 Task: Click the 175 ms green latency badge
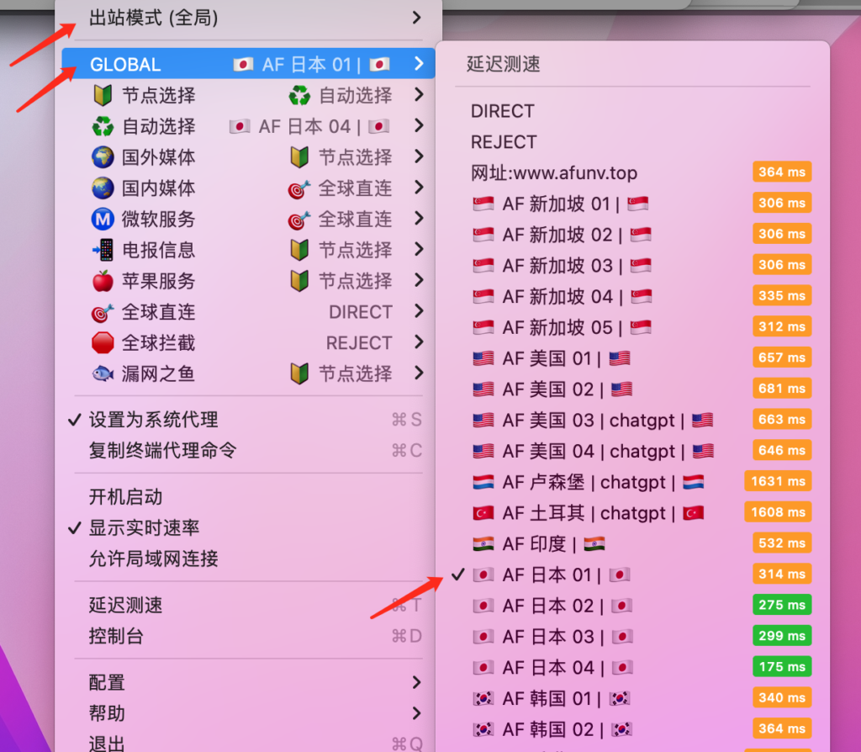coord(782,667)
